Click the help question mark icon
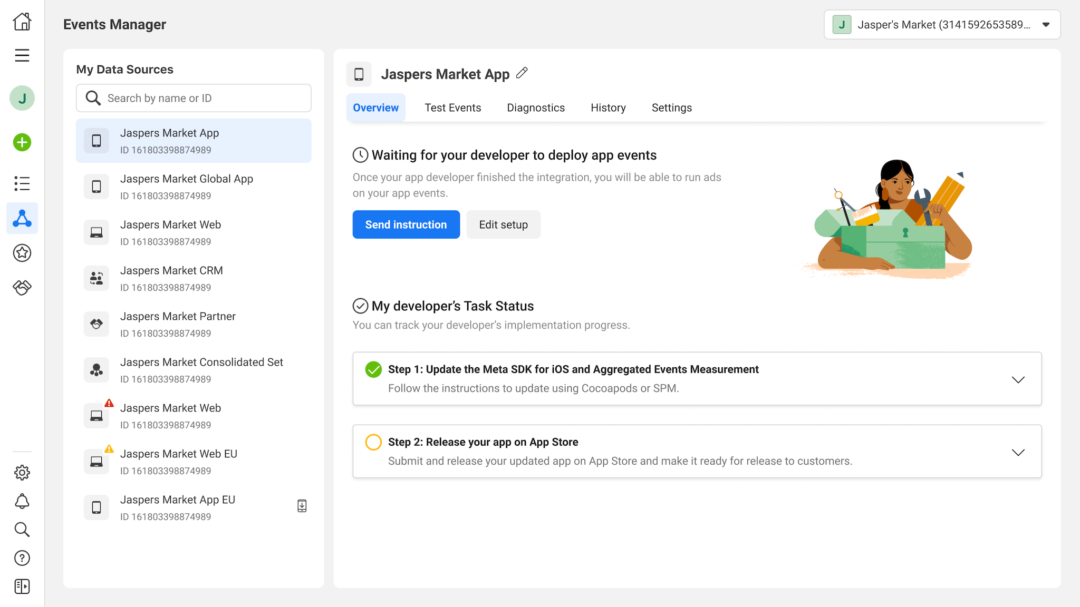This screenshot has height=607, width=1080. [x=22, y=558]
